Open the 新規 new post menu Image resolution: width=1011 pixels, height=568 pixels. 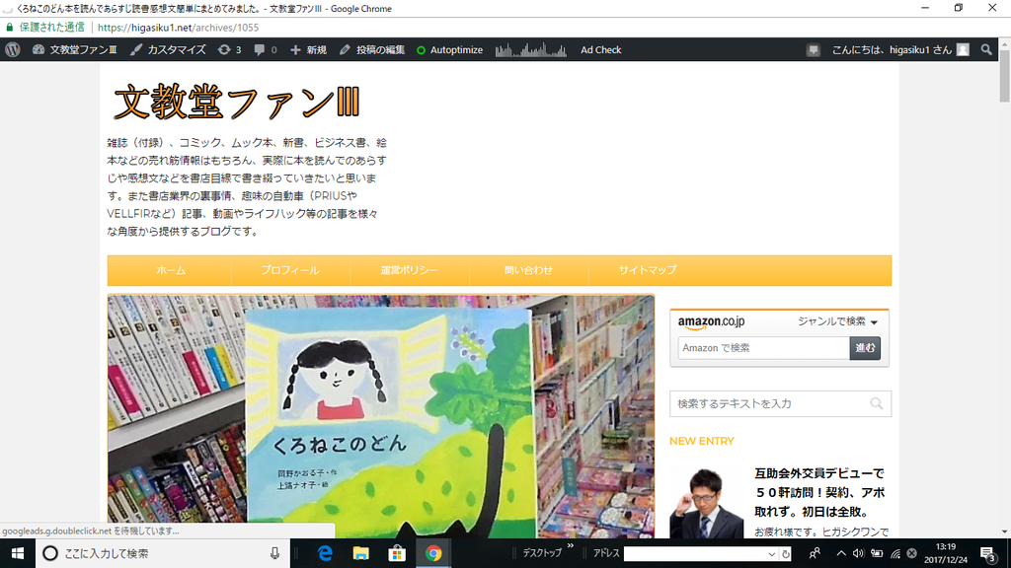click(308, 49)
